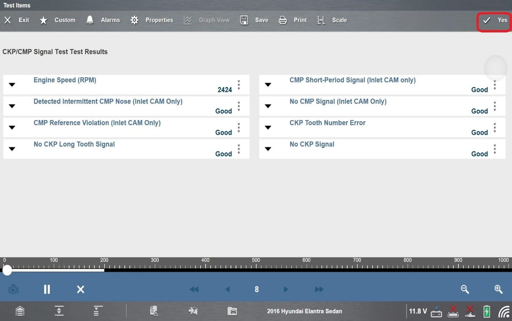Open options menu for No CMP Signal

pos(495,106)
